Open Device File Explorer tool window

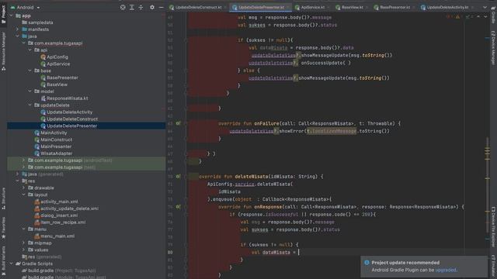pyautogui.click(x=493, y=227)
